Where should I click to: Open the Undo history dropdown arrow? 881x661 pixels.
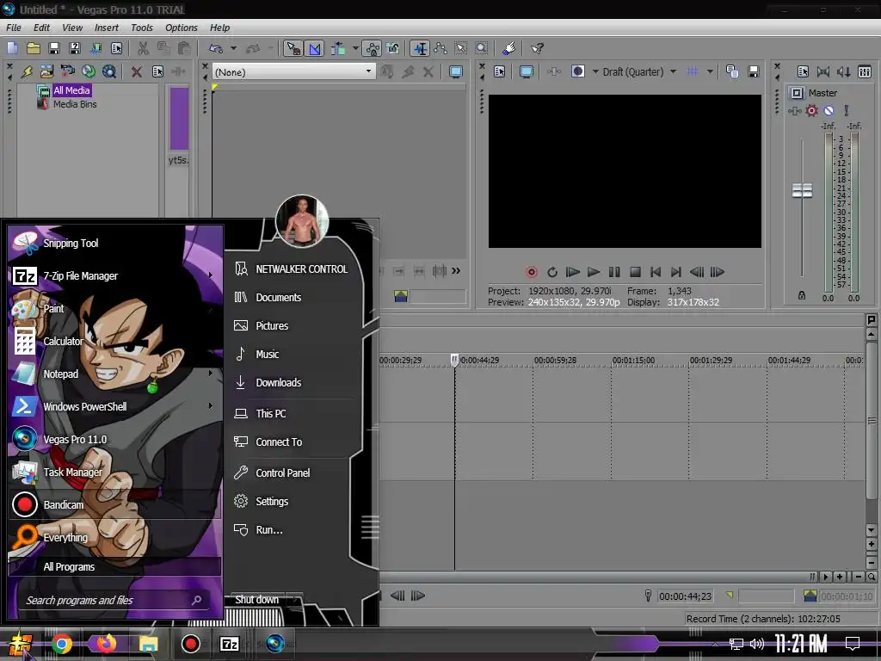tap(233, 48)
